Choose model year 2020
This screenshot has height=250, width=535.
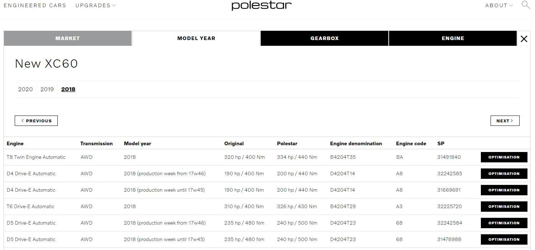pyautogui.click(x=25, y=89)
